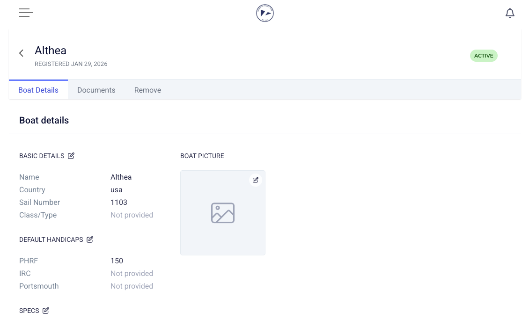Open the Documents tab
Image resolution: width=522 pixels, height=319 pixels.
click(96, 90)
